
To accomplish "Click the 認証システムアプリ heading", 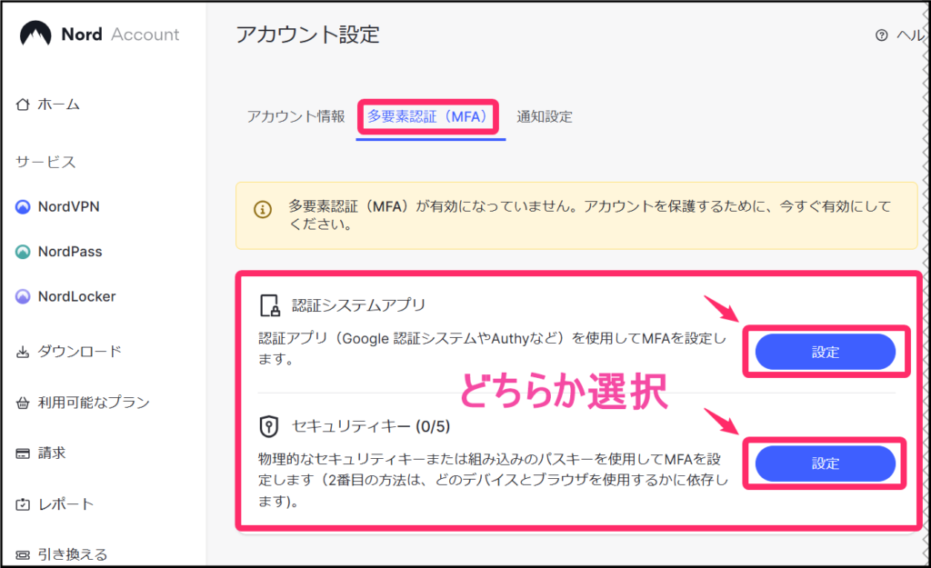I will 358,305.
